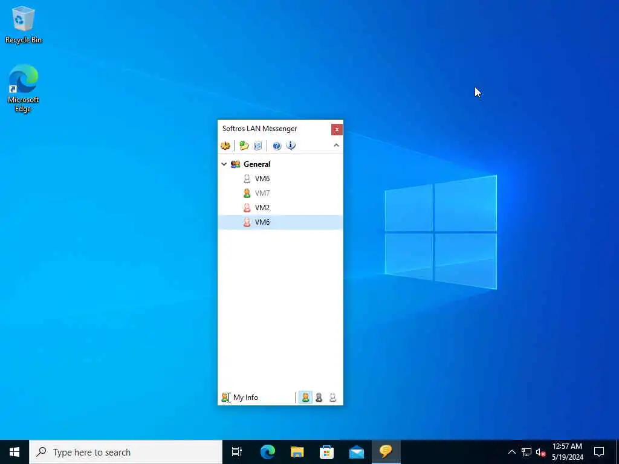Launch Microsoft Edge from the taskbar
This screenshot has height=464, width=619.
pos(268,452)
